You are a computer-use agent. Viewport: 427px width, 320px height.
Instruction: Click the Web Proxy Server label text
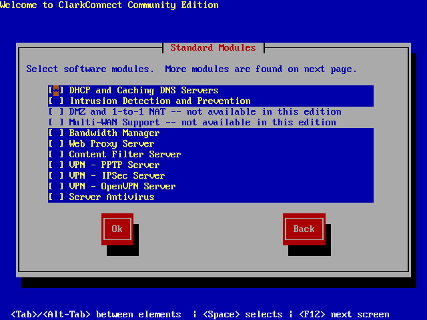tap(111, 144)
